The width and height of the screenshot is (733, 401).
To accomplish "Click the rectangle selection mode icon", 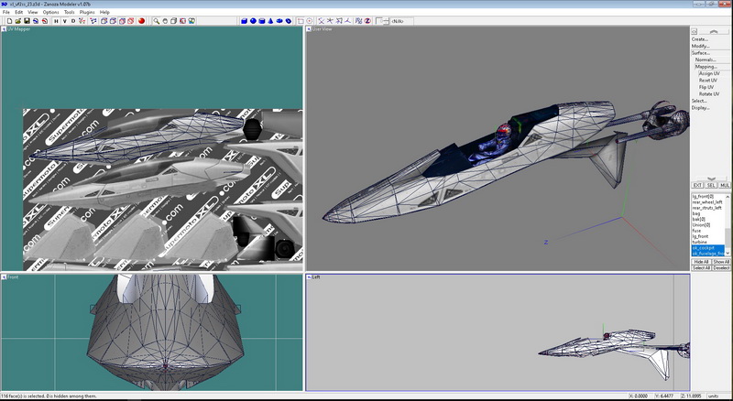I will pos(301,21).
